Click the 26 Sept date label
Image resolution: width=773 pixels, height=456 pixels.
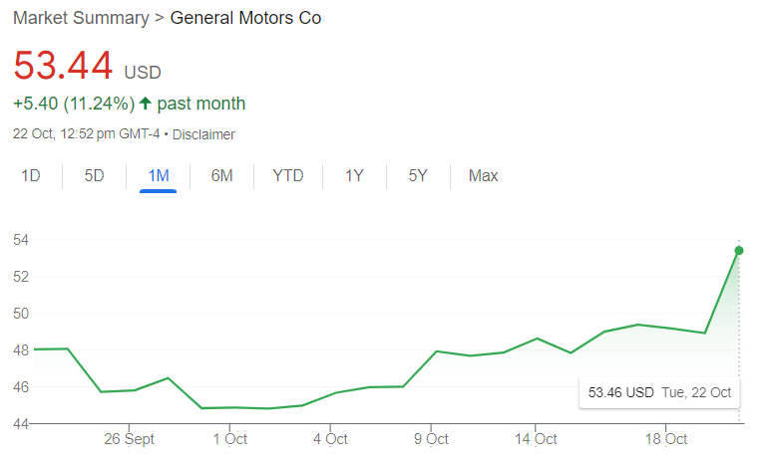129,439
